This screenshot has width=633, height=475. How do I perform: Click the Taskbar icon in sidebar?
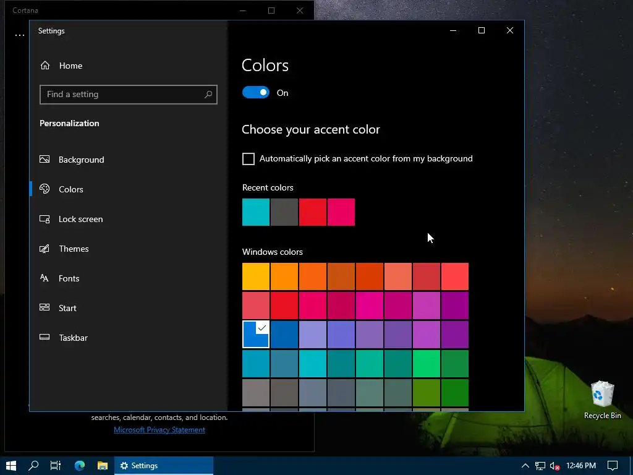[x=45, y=337]
